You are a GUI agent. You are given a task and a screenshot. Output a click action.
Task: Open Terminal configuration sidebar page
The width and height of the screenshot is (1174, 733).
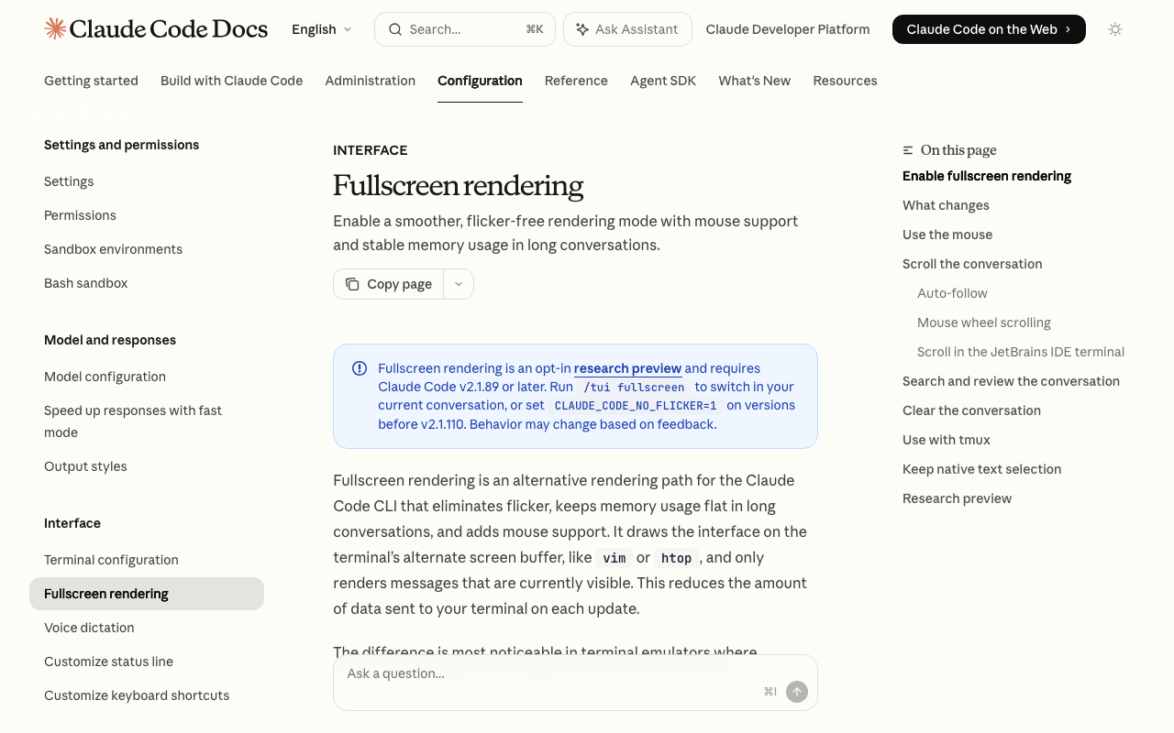111,560
